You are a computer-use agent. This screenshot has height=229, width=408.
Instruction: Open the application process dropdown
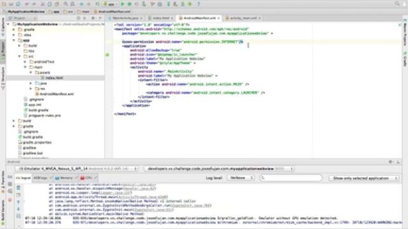click(219, 169)
